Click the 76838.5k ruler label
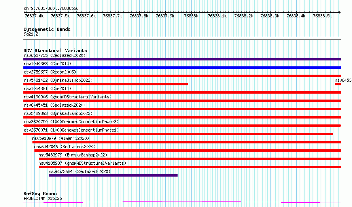The image size is (352, 207). point(322,16)
